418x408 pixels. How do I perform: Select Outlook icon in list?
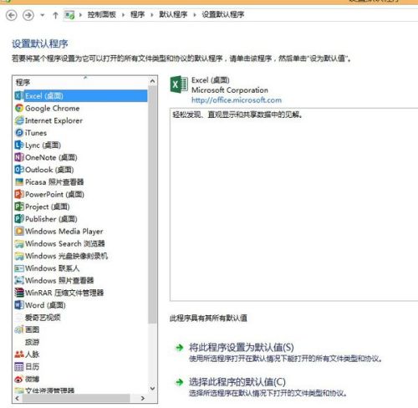(x=19, y=170)
